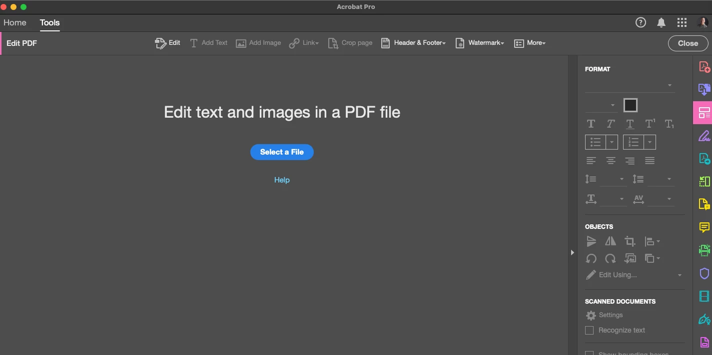
Task: Open Fill & Sign tool in sidebar
Action: pyautogui.click(x=704, y=136)
